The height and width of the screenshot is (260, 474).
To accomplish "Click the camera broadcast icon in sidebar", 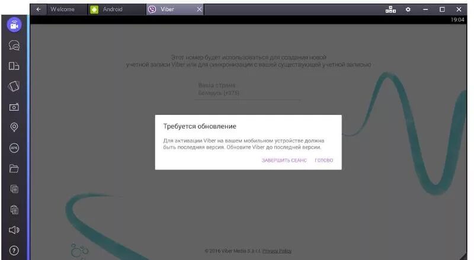I will click(x=14, y=25).
